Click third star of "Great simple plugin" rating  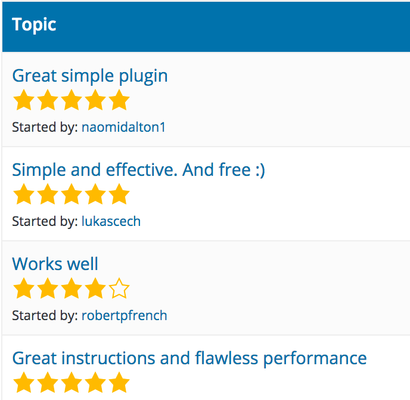point(71,101)
